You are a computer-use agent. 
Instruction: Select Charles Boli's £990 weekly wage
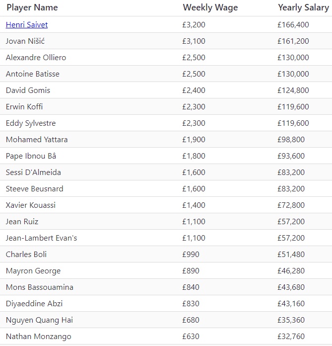pyautogui.click(x=191, y=254)
